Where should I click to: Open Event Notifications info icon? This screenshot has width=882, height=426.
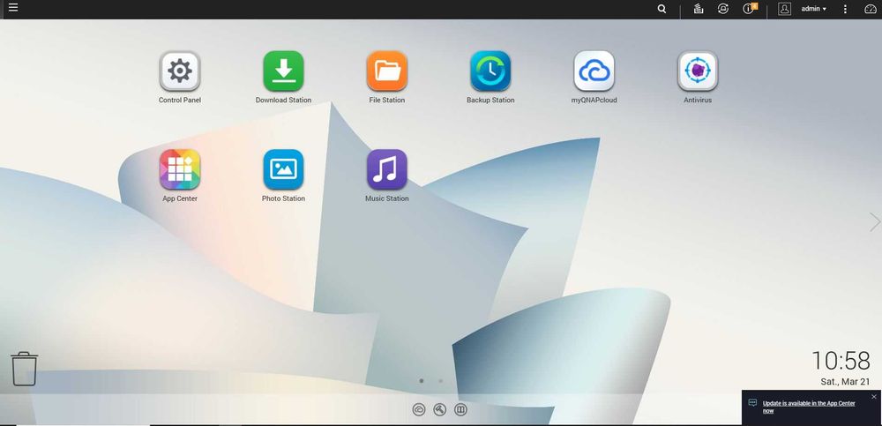(x=749, y=9)
